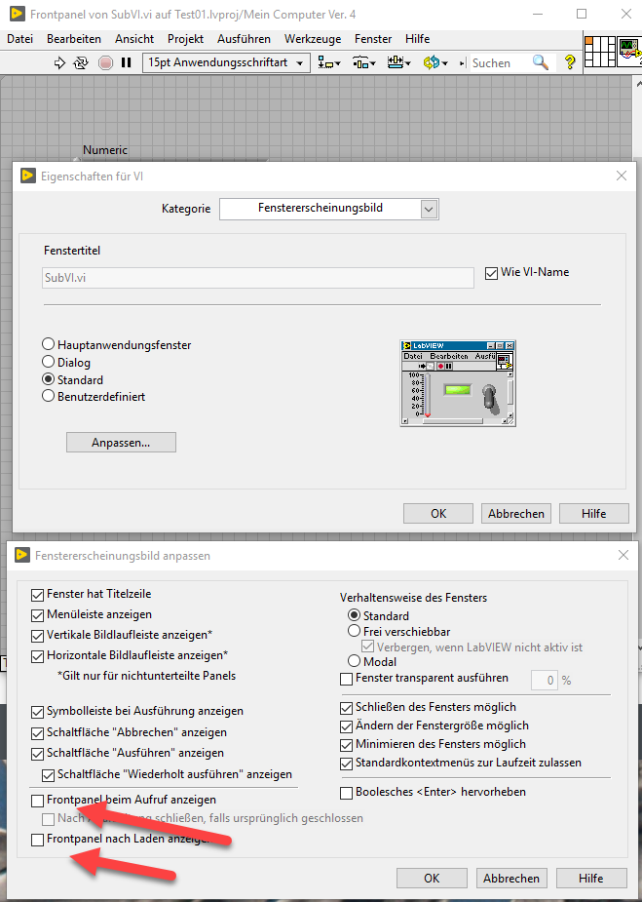Click Hilfe in Eigenschaften für VI dialog
The height and width of the screenshot is (902, 642).
pyautogui.click(x=593, y=513)
